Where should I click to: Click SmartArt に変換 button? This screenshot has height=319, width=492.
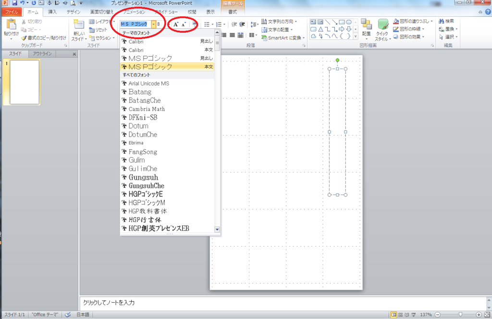point(283,37)
